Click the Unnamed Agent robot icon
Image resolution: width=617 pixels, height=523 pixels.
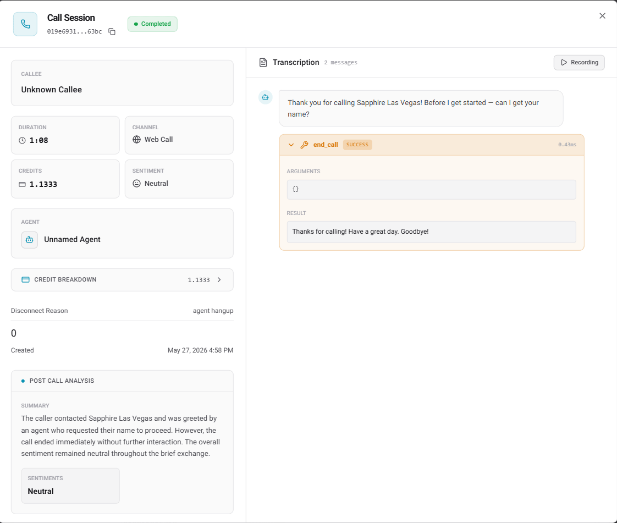pos(30,240)
